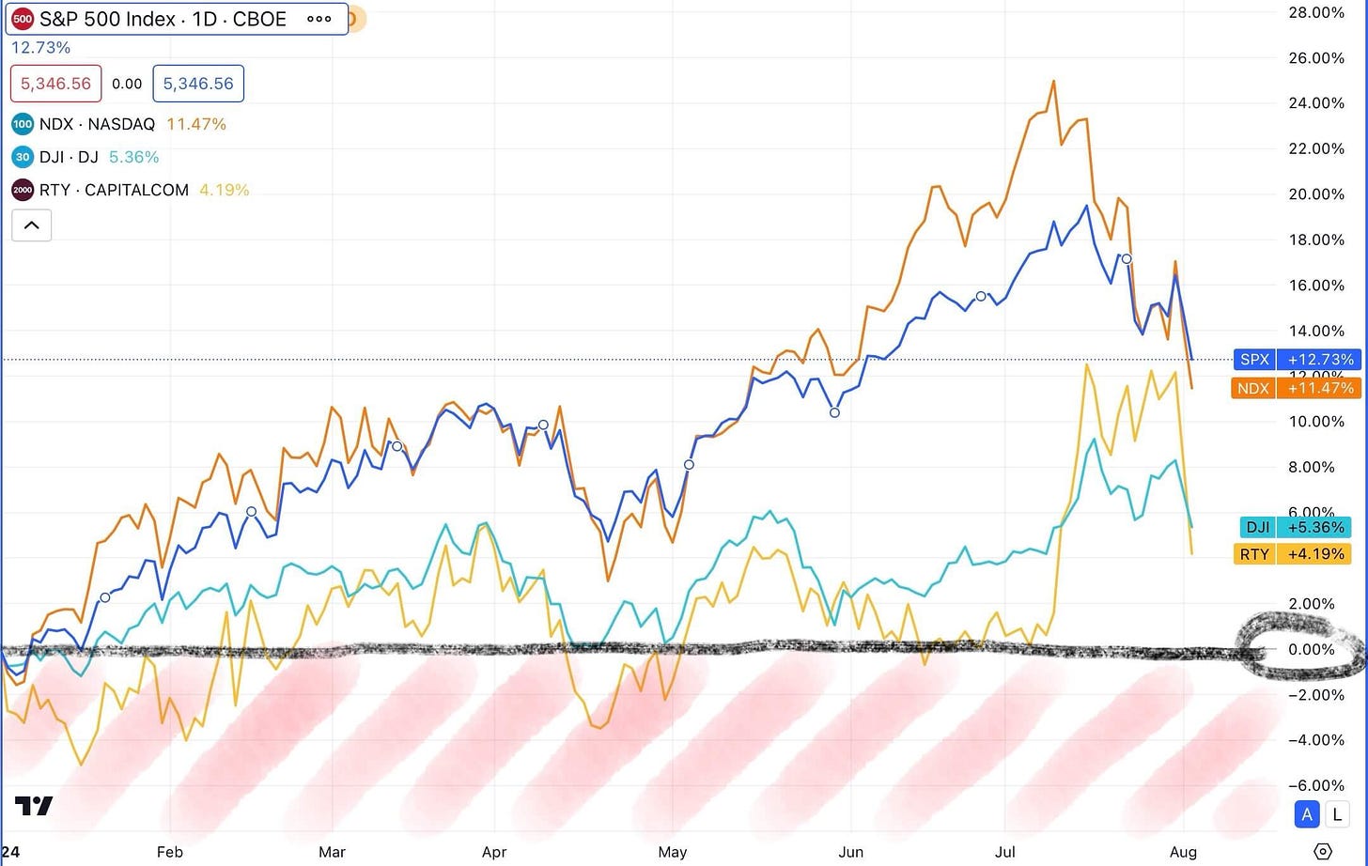Select the NDX · NASDAQ legend label
Viewport: 1368px width, 866px height.
pos(97,124)
